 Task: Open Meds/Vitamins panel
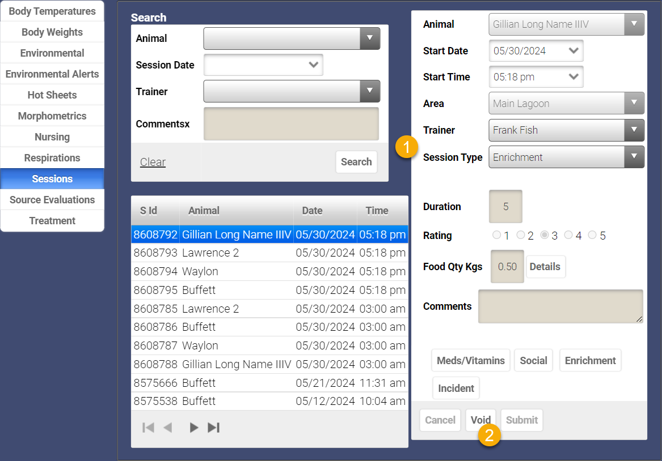click(x=471, y=361)
